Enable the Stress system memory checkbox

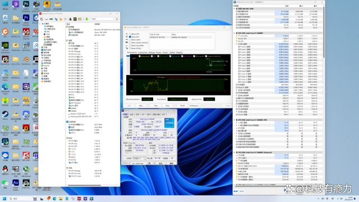[130, 43]
